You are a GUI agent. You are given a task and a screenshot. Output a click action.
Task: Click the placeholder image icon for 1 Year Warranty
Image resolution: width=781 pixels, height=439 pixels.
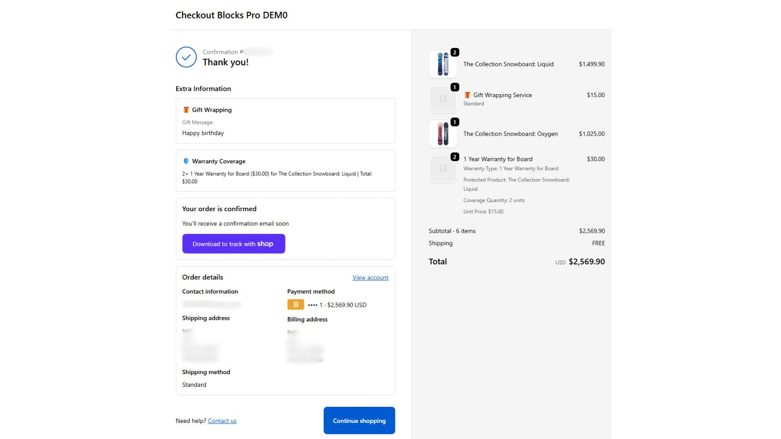tap(442, 168)
